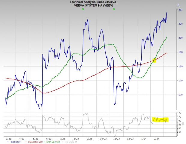Click the yellow-highlighted moving average crossover marker
The width and height of the screenshot is (186, 144).
pos(154,60)
